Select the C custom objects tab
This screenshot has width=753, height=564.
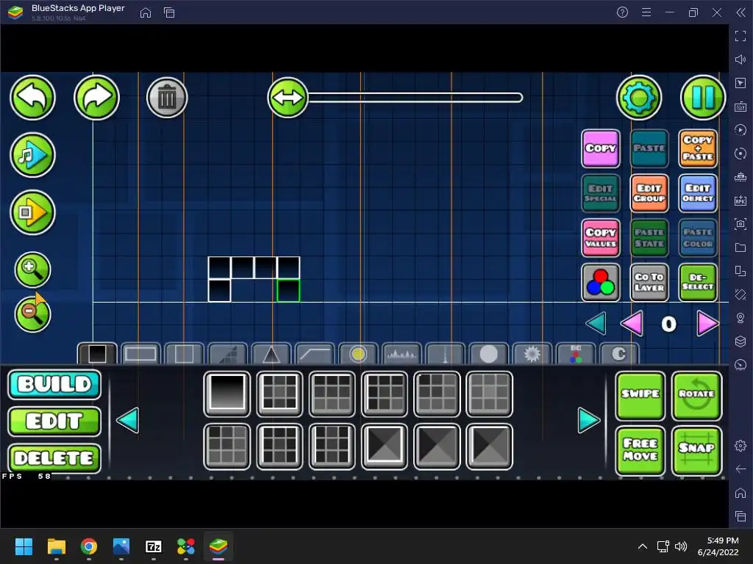point(619,354)
